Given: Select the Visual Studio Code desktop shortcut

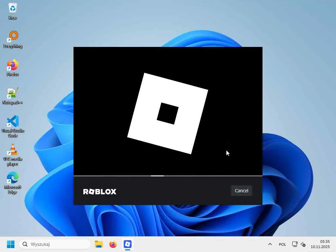Looking at the screenshot, I should 13,126.
